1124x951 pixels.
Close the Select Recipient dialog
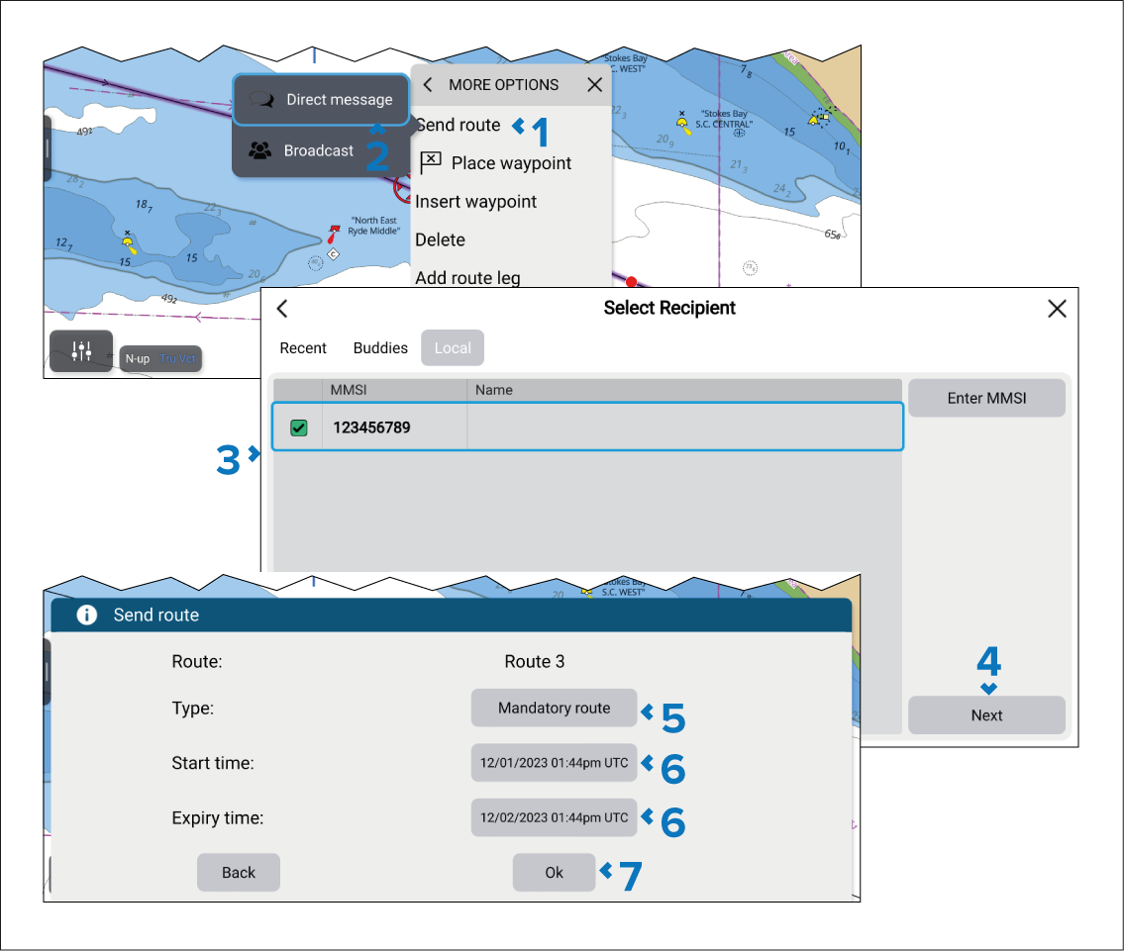tap(1057, 309)
